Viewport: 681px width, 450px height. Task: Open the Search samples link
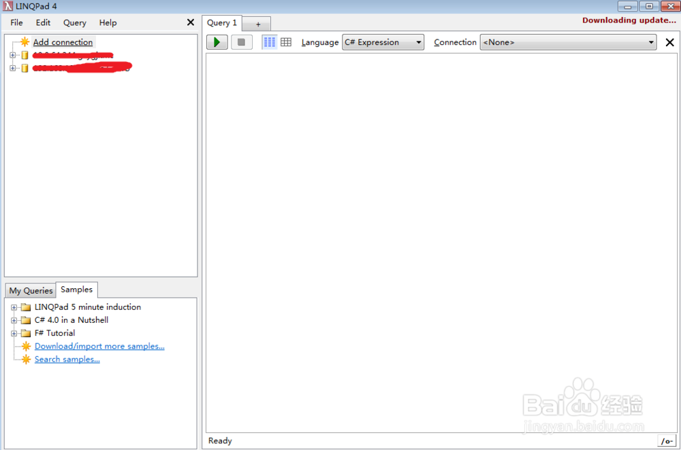[x=67, y=359]
